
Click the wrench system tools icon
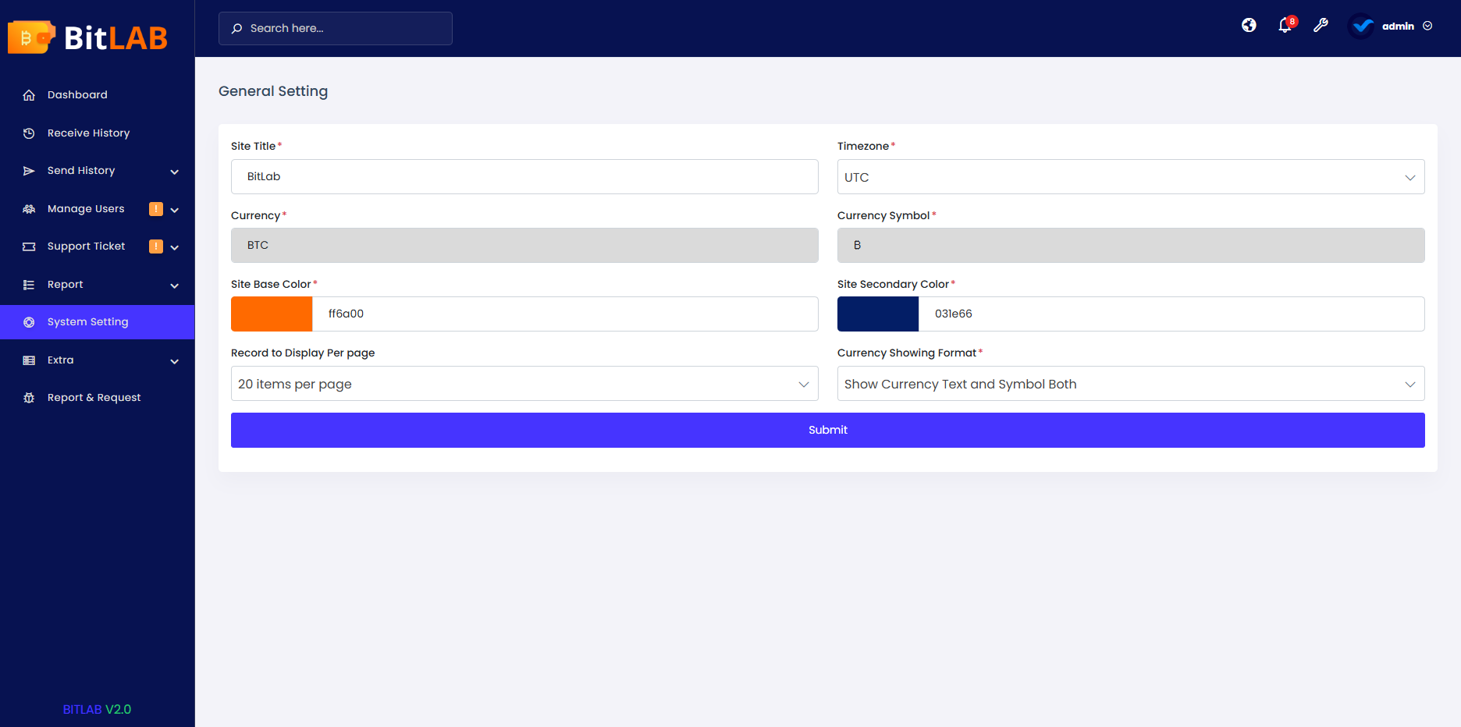pos(1321,26)
